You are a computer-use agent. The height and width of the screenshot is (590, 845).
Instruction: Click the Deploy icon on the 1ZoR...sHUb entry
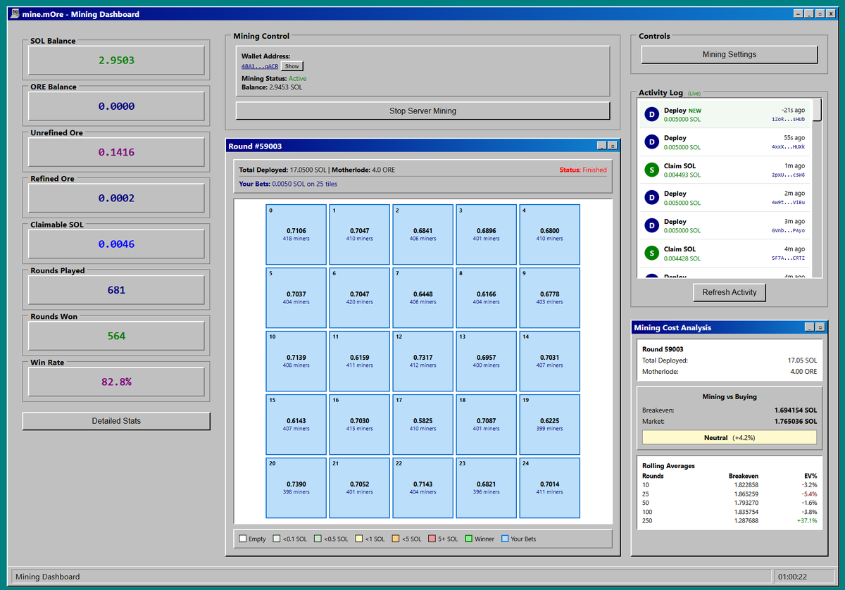click(x=651, y=115)
